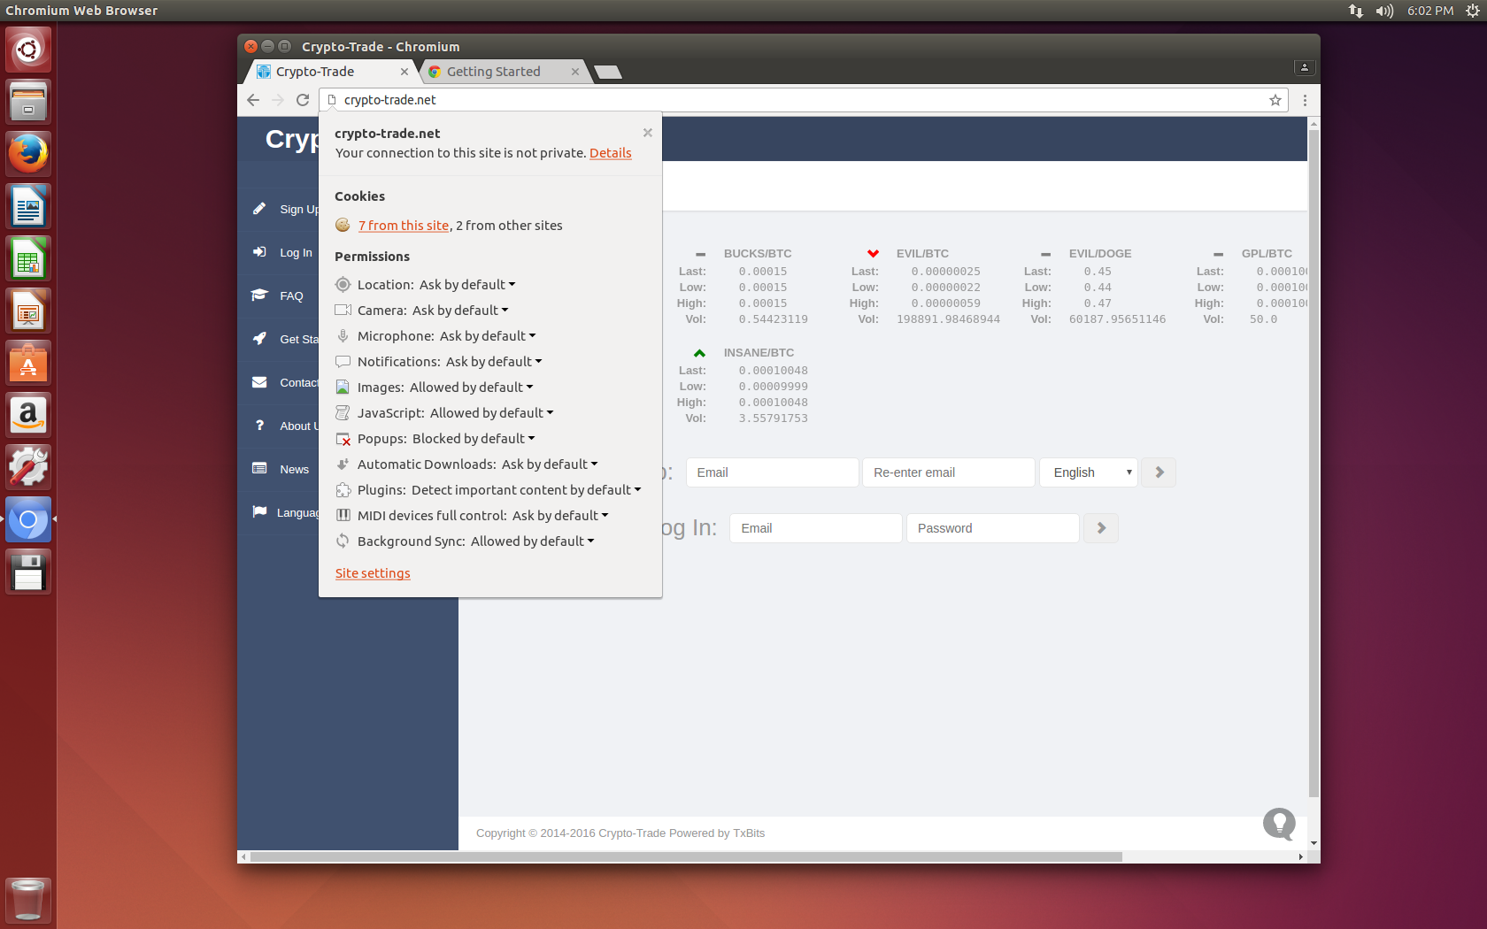Open the Trash in the launcher

pos(28,901)
